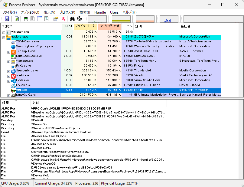
Task: Open the Handle menu
Action: [x=100, y=12]
